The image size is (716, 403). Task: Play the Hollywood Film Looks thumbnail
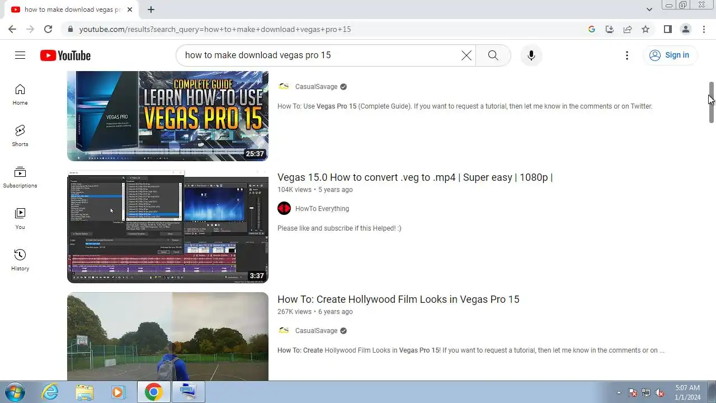168,336
